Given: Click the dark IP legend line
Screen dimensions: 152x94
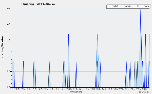Looking at the screenshot, I should tap(135, 6).
